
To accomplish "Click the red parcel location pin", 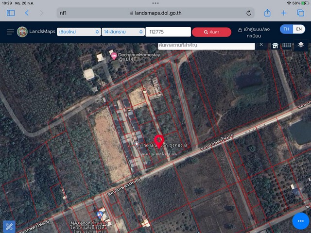I will [x=159, y=141].
